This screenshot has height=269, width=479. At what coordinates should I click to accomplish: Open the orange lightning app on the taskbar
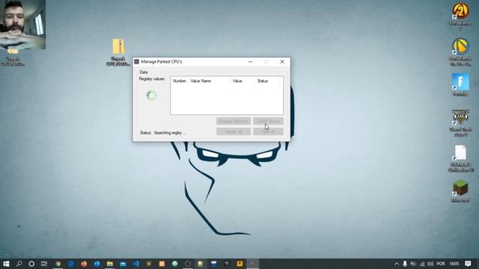click(x=149, y=264)
